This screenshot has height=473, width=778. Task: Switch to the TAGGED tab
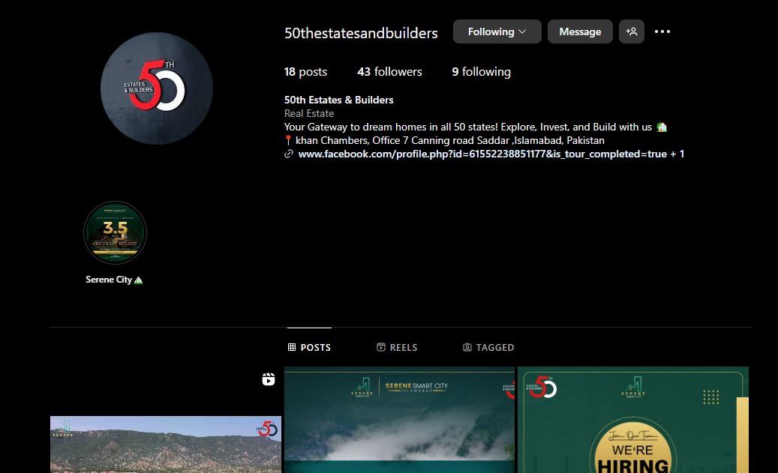click(488, 348)
